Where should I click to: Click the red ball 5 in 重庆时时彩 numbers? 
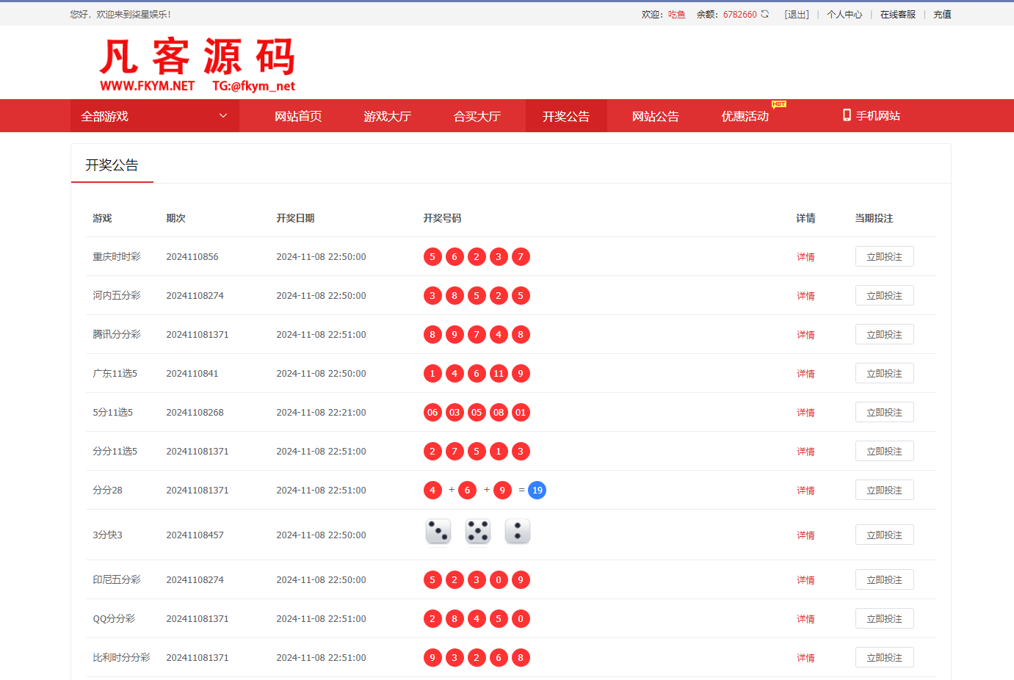432,256
